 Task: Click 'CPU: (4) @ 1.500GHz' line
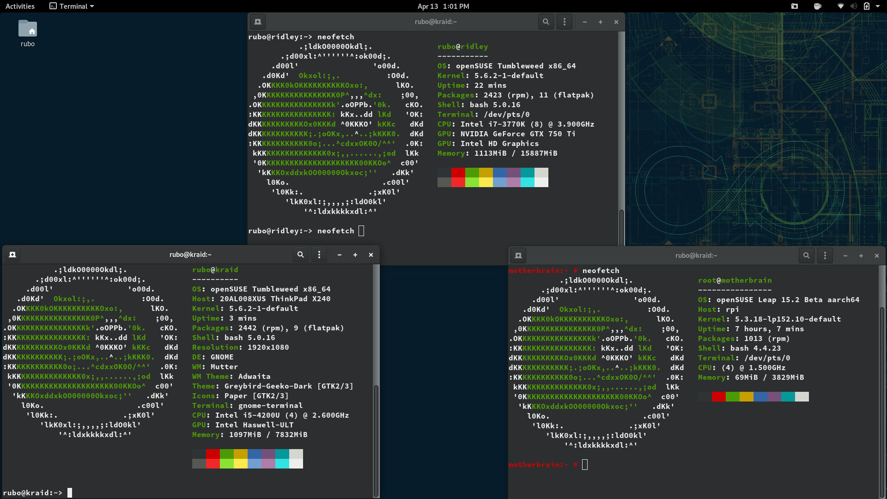tap(741, 367)
